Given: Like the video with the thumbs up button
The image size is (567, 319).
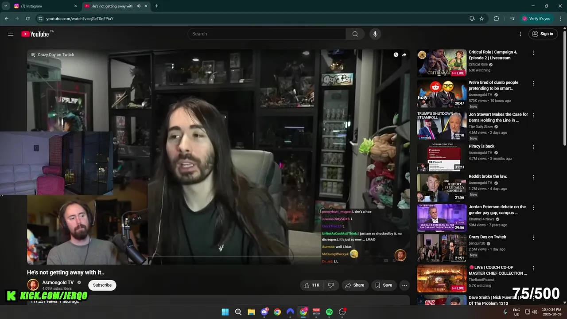Looking at the screenshot, I should (311, 285).
